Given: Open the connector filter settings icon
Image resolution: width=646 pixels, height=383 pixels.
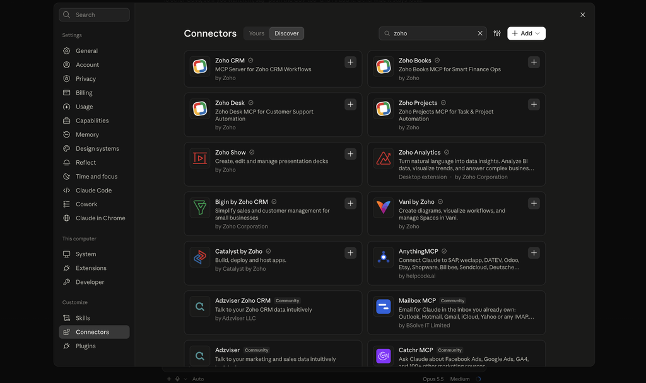Looking at the screenshot, I should (497, 33).
